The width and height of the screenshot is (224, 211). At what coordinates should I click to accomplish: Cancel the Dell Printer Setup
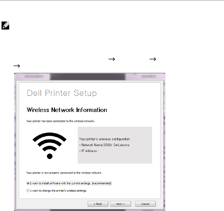click(145, 204)
